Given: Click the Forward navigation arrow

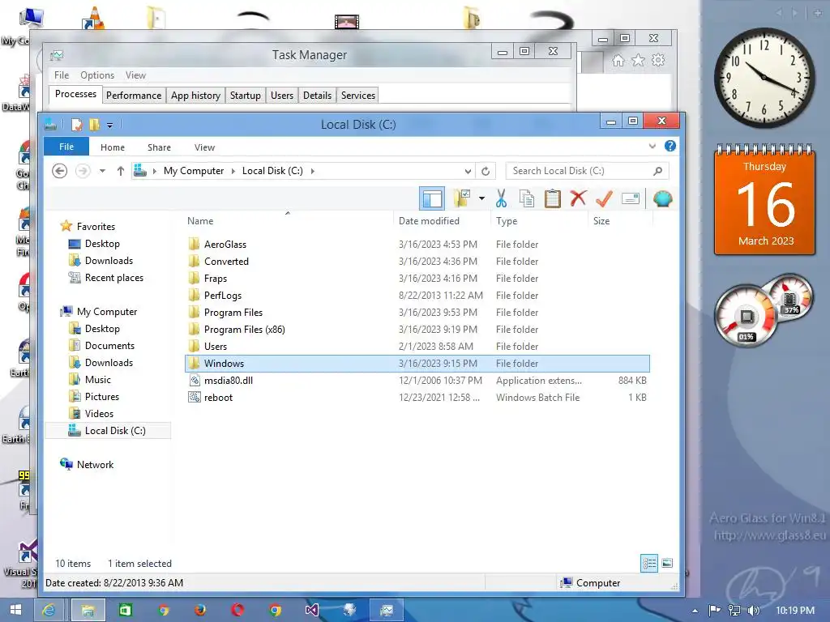Looking at the screenshot, I should click(83, 171).
